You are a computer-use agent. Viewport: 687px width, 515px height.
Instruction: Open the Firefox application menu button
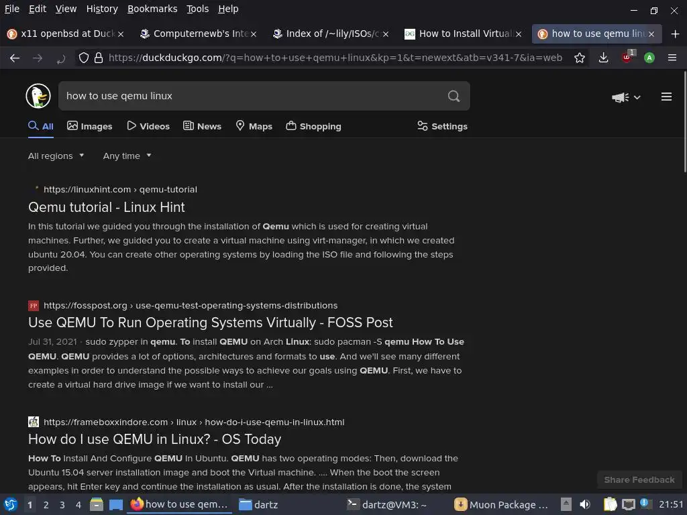click(x=672, y=58)
